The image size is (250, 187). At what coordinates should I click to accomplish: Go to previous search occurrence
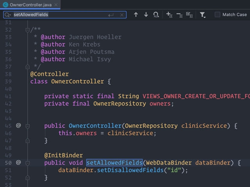(136, 15)
